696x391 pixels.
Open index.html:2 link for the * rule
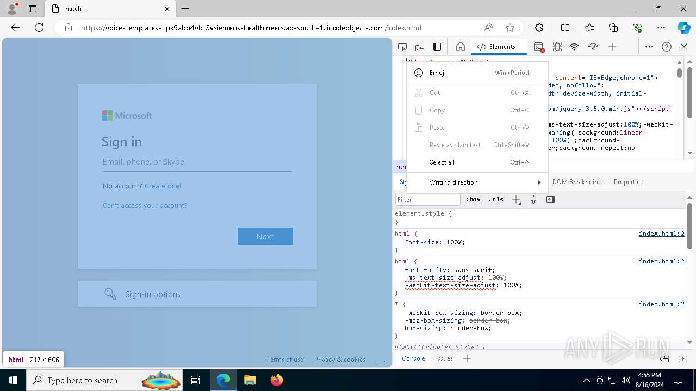click(x=661, y=304)
